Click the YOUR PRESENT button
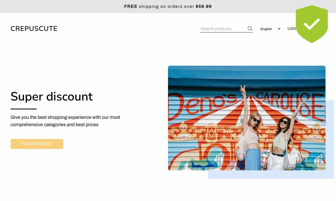 coord(37,144)
